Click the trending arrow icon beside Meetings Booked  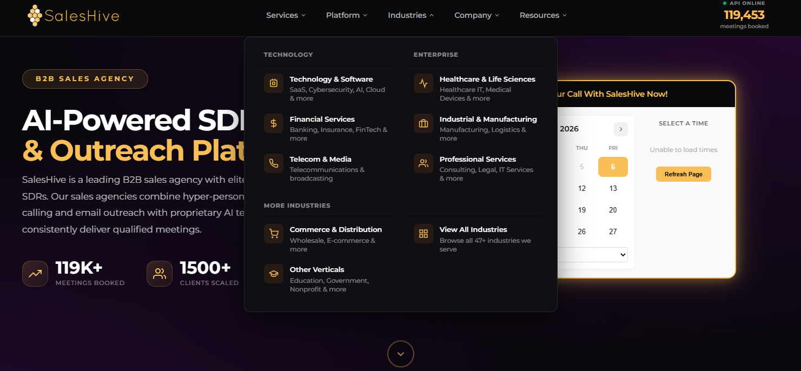[35, 274]
